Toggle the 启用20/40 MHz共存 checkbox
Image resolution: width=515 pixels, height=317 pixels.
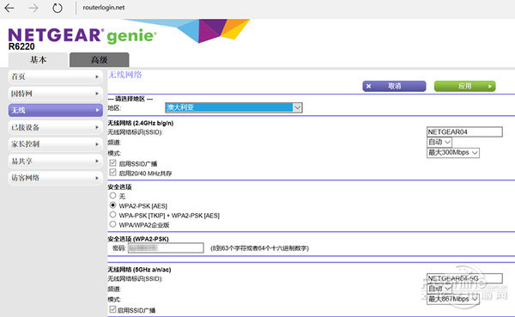pos(112,173)
